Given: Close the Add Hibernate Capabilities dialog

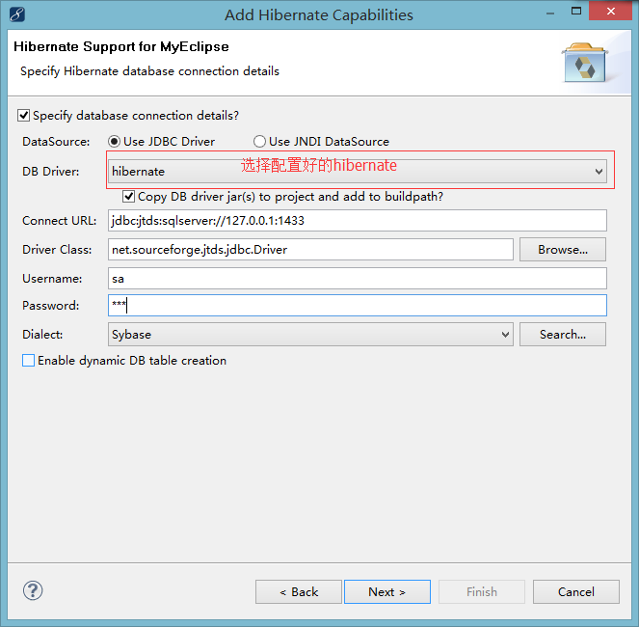Looking at the screenshot, I should tap(610, 12).
